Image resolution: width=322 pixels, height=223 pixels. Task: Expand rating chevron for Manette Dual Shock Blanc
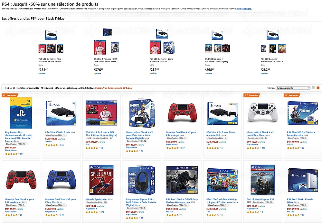tap(260, 148)
